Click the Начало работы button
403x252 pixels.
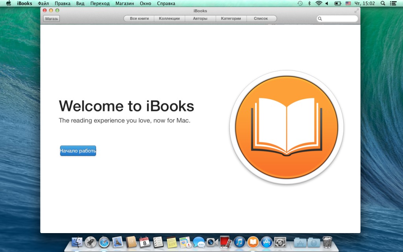click(x=78, y=151)
